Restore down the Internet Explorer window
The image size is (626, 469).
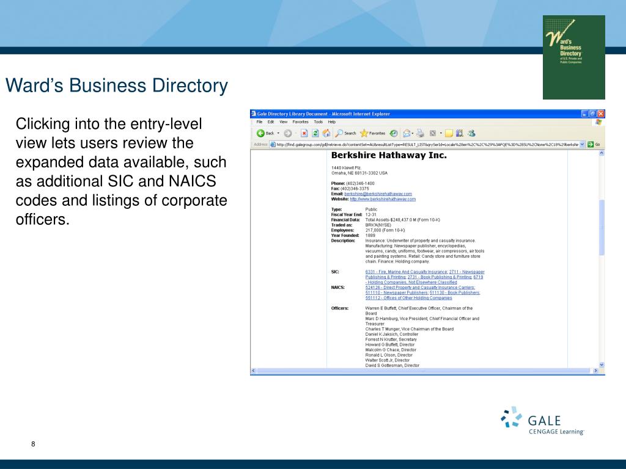593,114
